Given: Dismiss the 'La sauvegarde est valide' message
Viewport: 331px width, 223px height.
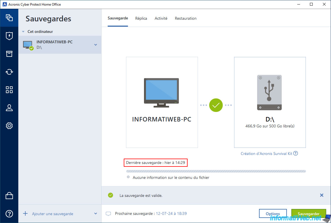Looking at the screenshot, I should click(322, 195).
